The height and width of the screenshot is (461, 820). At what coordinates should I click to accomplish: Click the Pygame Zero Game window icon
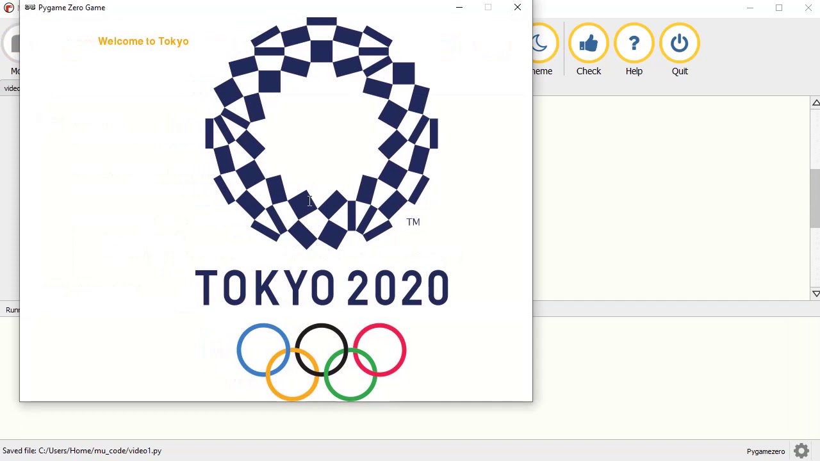pos(29,8)
